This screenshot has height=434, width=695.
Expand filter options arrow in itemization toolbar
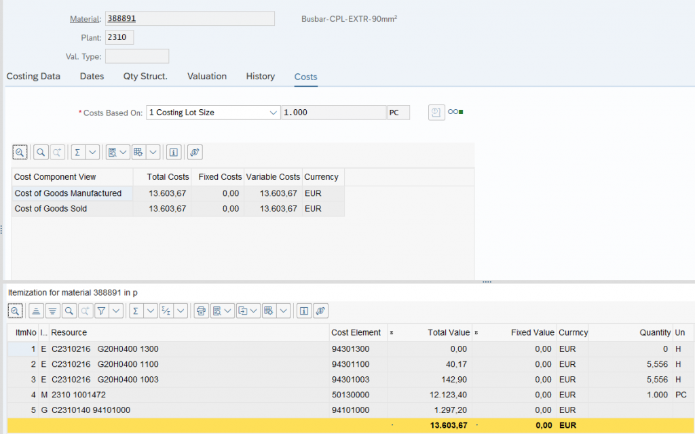click(116, 311)
